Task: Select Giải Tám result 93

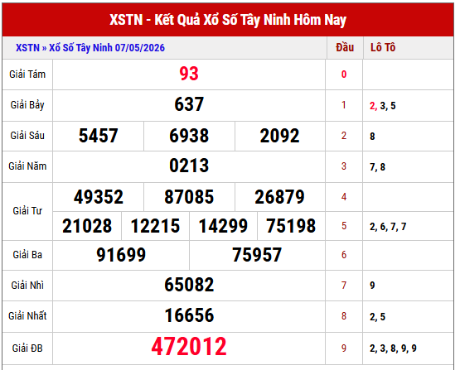Action: click(189, 74)
